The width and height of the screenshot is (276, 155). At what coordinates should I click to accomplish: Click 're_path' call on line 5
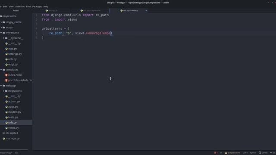(56, 33)
